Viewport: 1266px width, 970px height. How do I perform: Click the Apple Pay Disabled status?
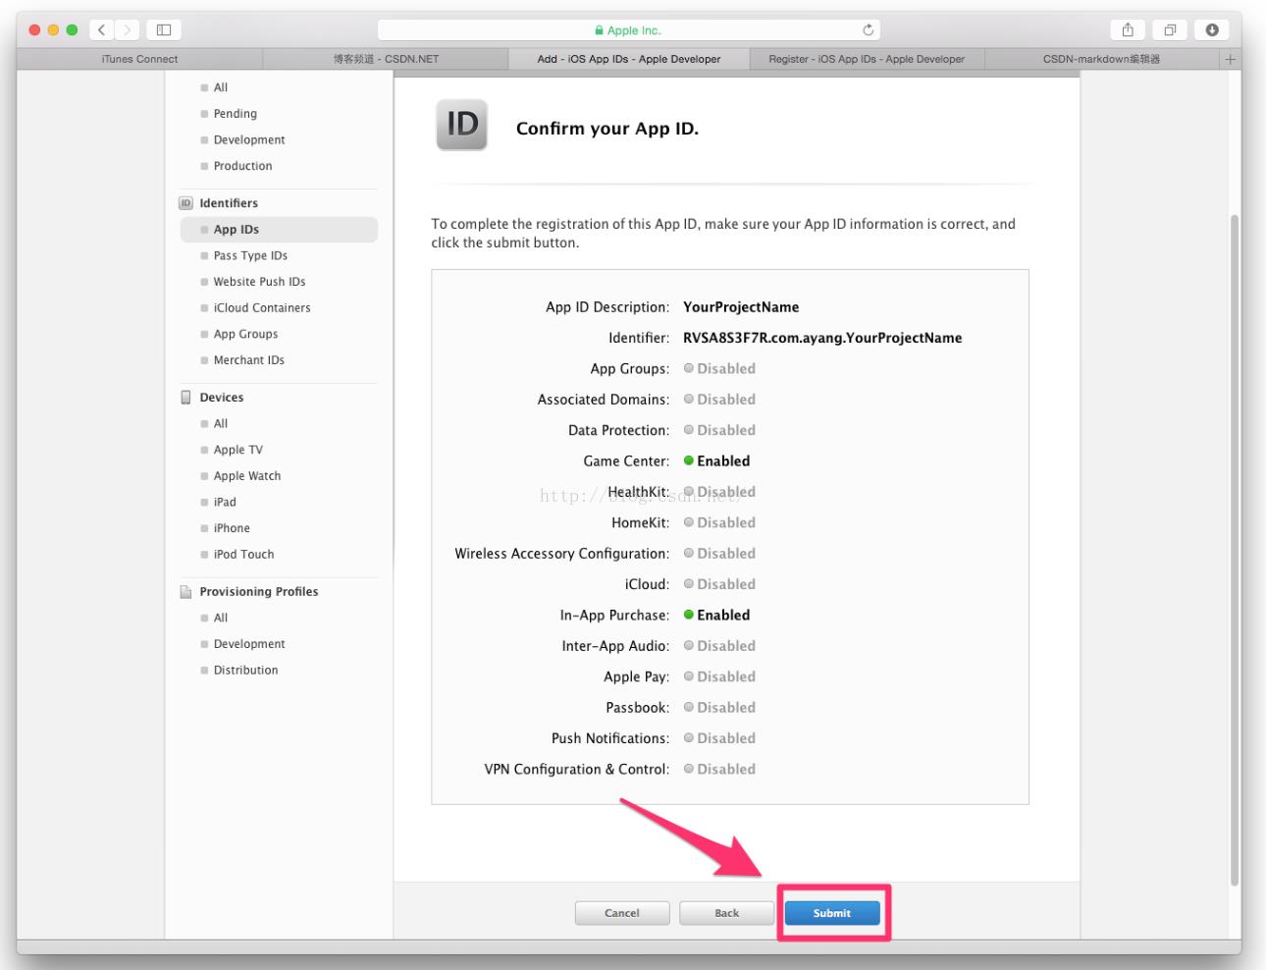(x=719, y=676)
